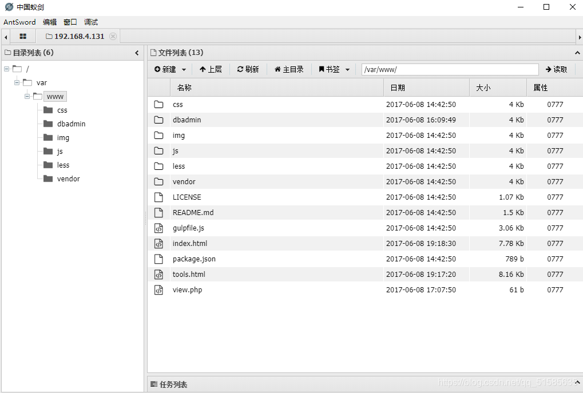Screen dimensions: 583x393
Task: Click the view.php code file icon
Action: coord(158,289)
